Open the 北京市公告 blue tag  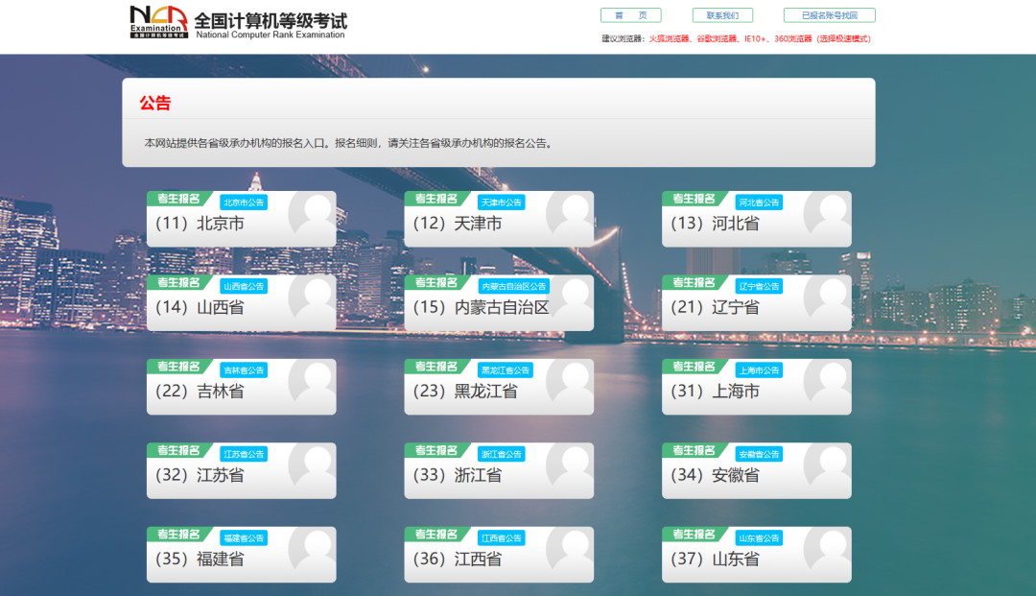point(243,203)
